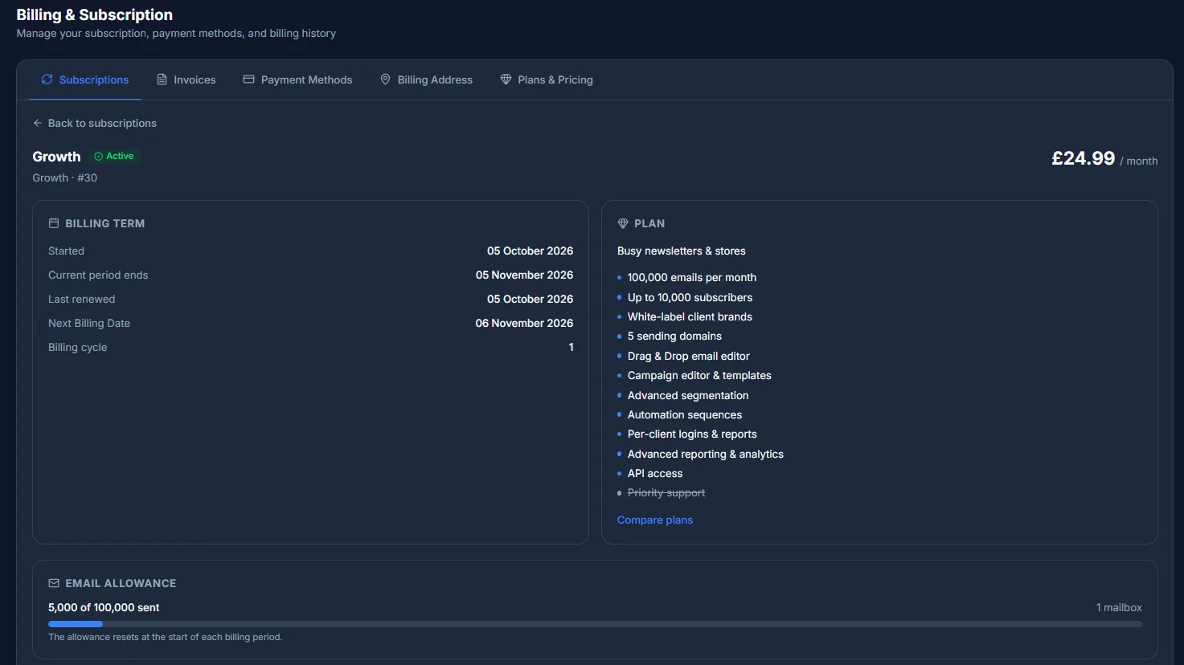
Task: Click the 06 November 2026 billing date
Action: point(524,323)
